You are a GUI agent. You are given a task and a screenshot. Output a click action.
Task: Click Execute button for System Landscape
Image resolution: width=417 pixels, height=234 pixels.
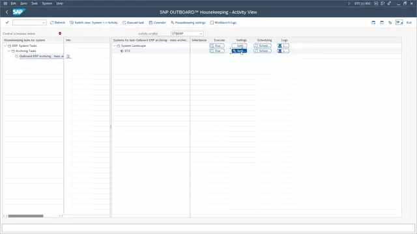pos(217,45)
